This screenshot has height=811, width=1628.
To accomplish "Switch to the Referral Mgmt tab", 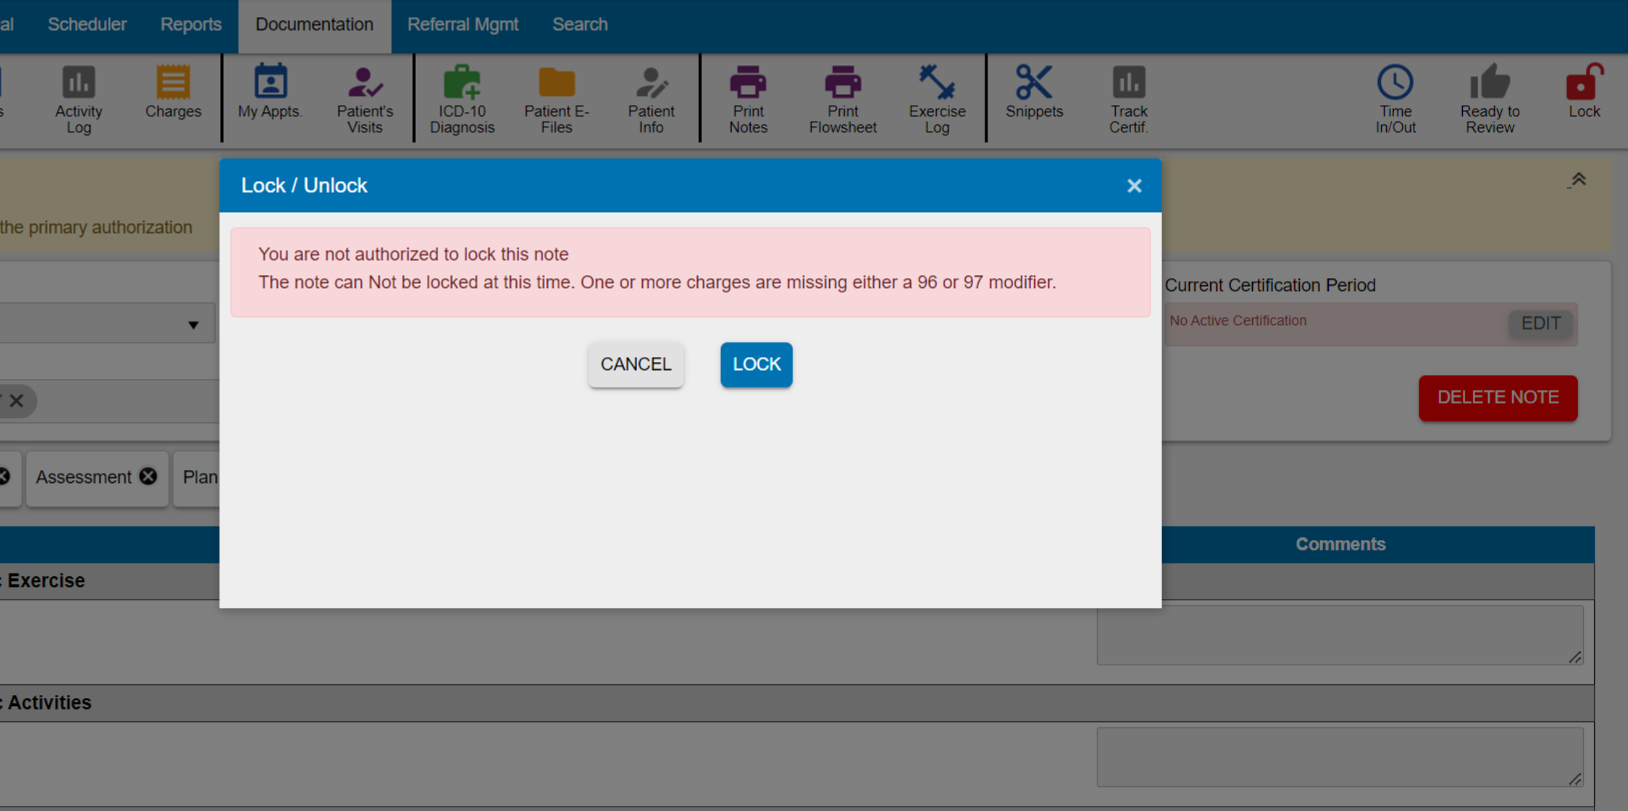I will pos(463,24).
